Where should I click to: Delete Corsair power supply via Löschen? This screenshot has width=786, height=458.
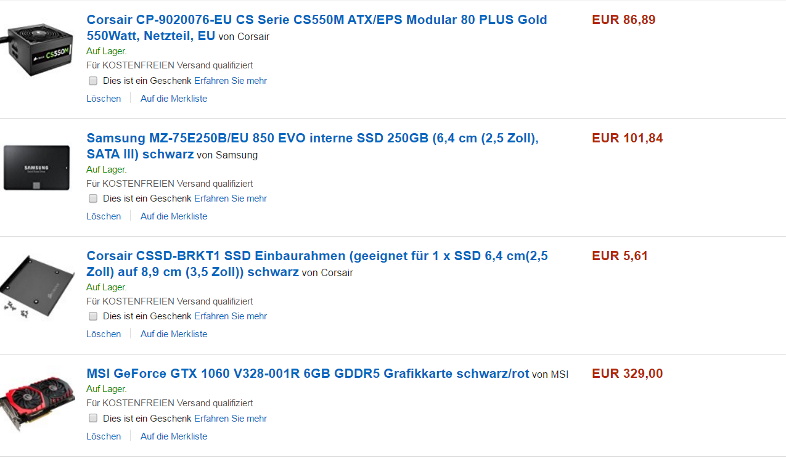[x=104, y=99]
